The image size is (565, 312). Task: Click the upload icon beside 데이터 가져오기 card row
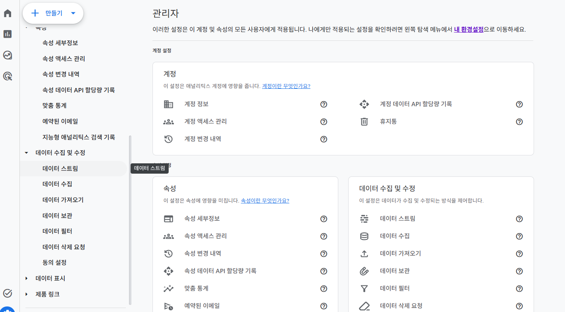pyautogui.click(x=364, y=254)
